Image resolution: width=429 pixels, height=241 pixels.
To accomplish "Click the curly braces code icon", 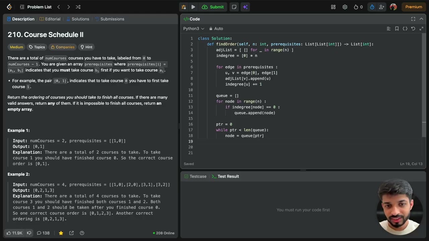I will pyautogui.click(x=405, y=29).
